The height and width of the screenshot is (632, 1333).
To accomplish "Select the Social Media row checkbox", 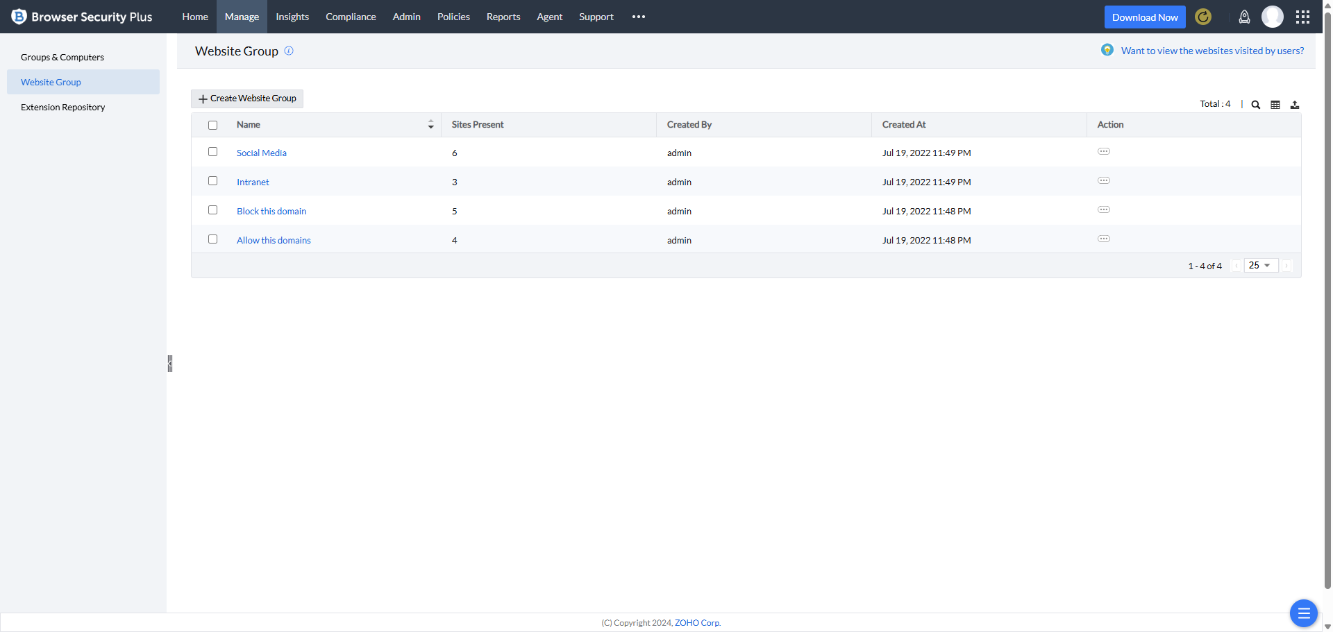I will tap(213, 152).
